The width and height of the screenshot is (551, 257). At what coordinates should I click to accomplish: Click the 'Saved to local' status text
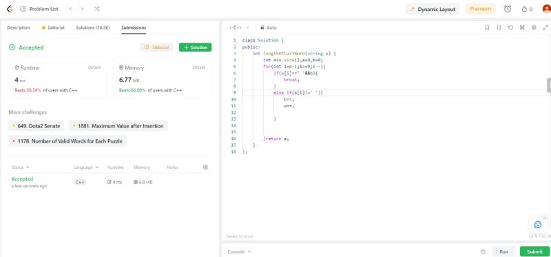click(x=239, y=236)
